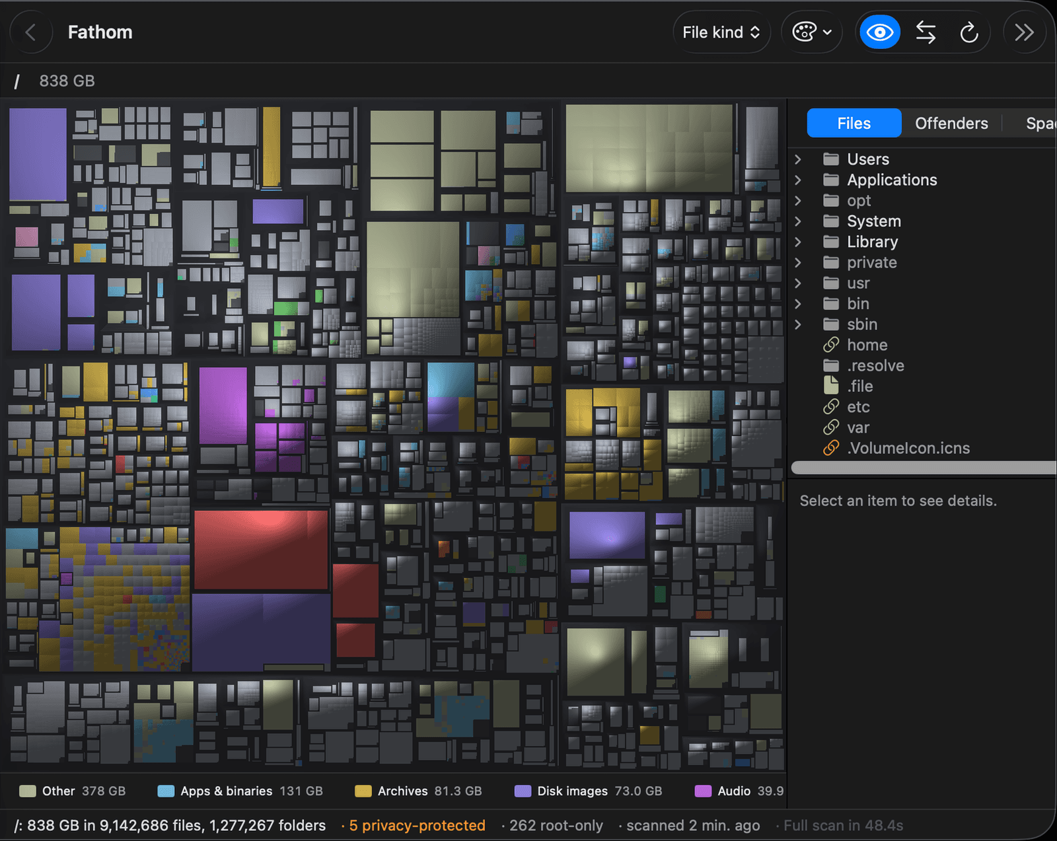The image size is (1057, 841).
Task: Go back with the chevron button
Action: click(x=30, y=32)
